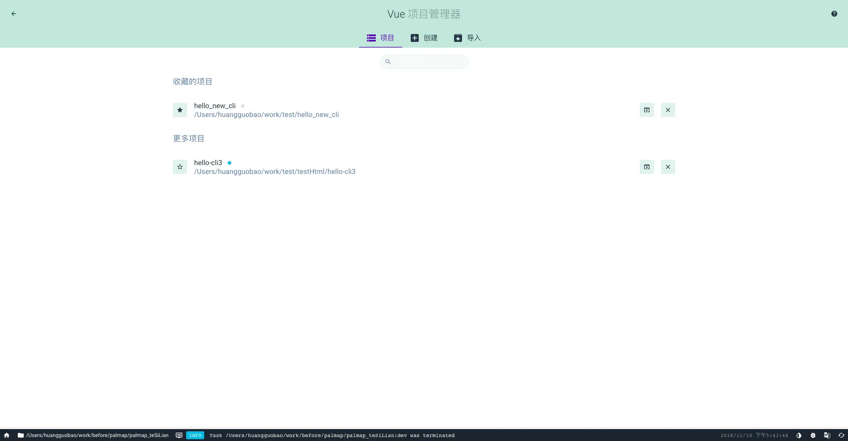Click the reset refresh icon in status bar
Viewport: 848px width, 441px height.
pos(841,435)
